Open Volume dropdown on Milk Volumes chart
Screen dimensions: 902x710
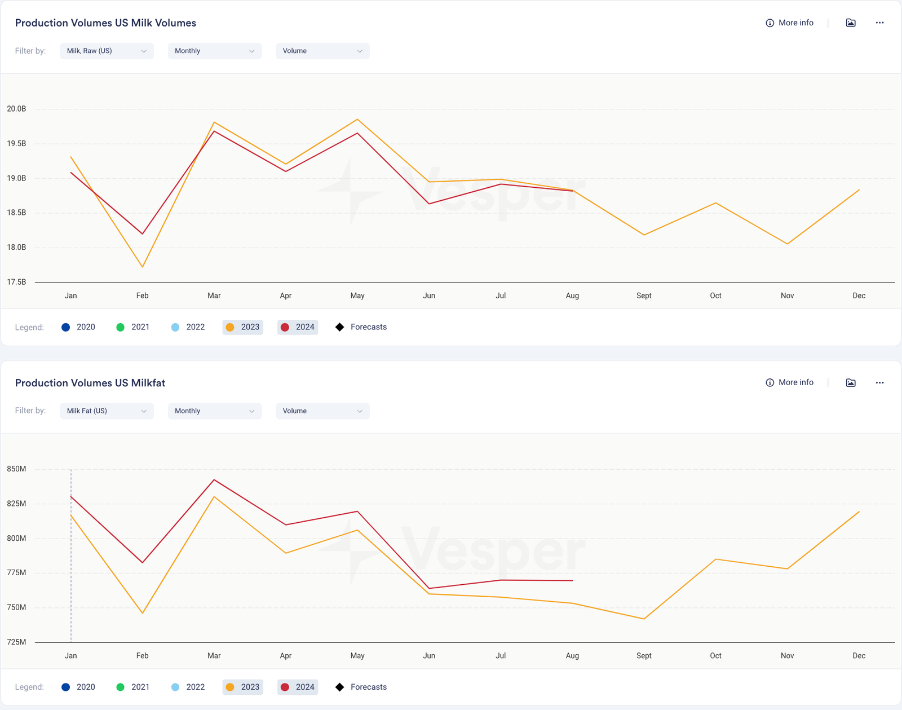pos(322,51)
